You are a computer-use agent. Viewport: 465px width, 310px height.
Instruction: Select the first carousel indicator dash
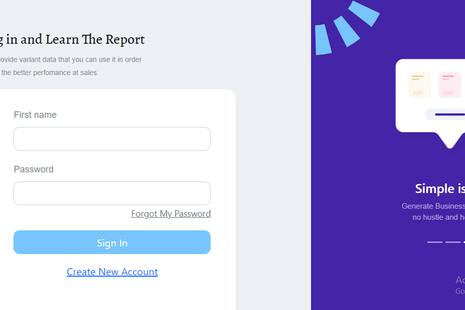click(434, 242)
